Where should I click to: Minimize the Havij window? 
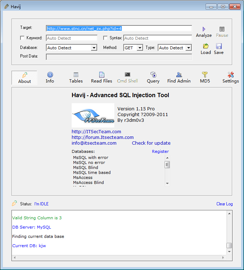pyautogui.click(x=211, y=7)
